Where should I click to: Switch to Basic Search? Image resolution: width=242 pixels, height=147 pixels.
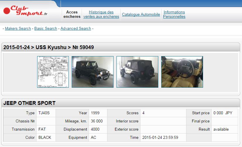(46, 28)
